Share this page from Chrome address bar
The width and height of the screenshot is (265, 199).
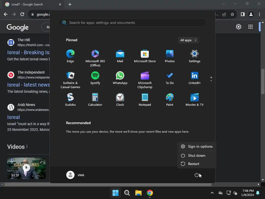coord(224,15)
